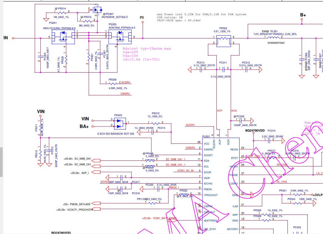Select the "AON7506_PDFN33-8-5" part name
323x234 pixels.
click(x=122, y=28)
